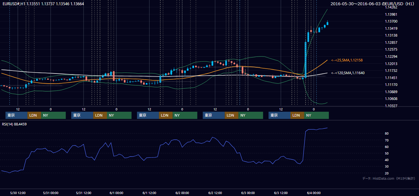Viewport: 419px width, 196px height.
Task: Click the latest candle at the chart's end
Action: [327, 23]
